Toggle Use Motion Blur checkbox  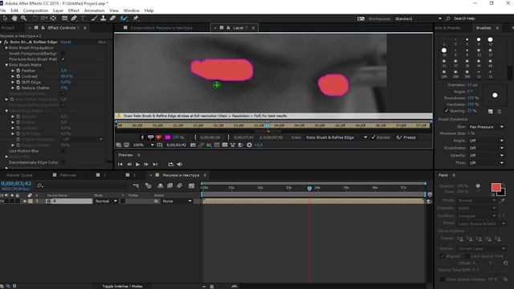tap(63, 151)
